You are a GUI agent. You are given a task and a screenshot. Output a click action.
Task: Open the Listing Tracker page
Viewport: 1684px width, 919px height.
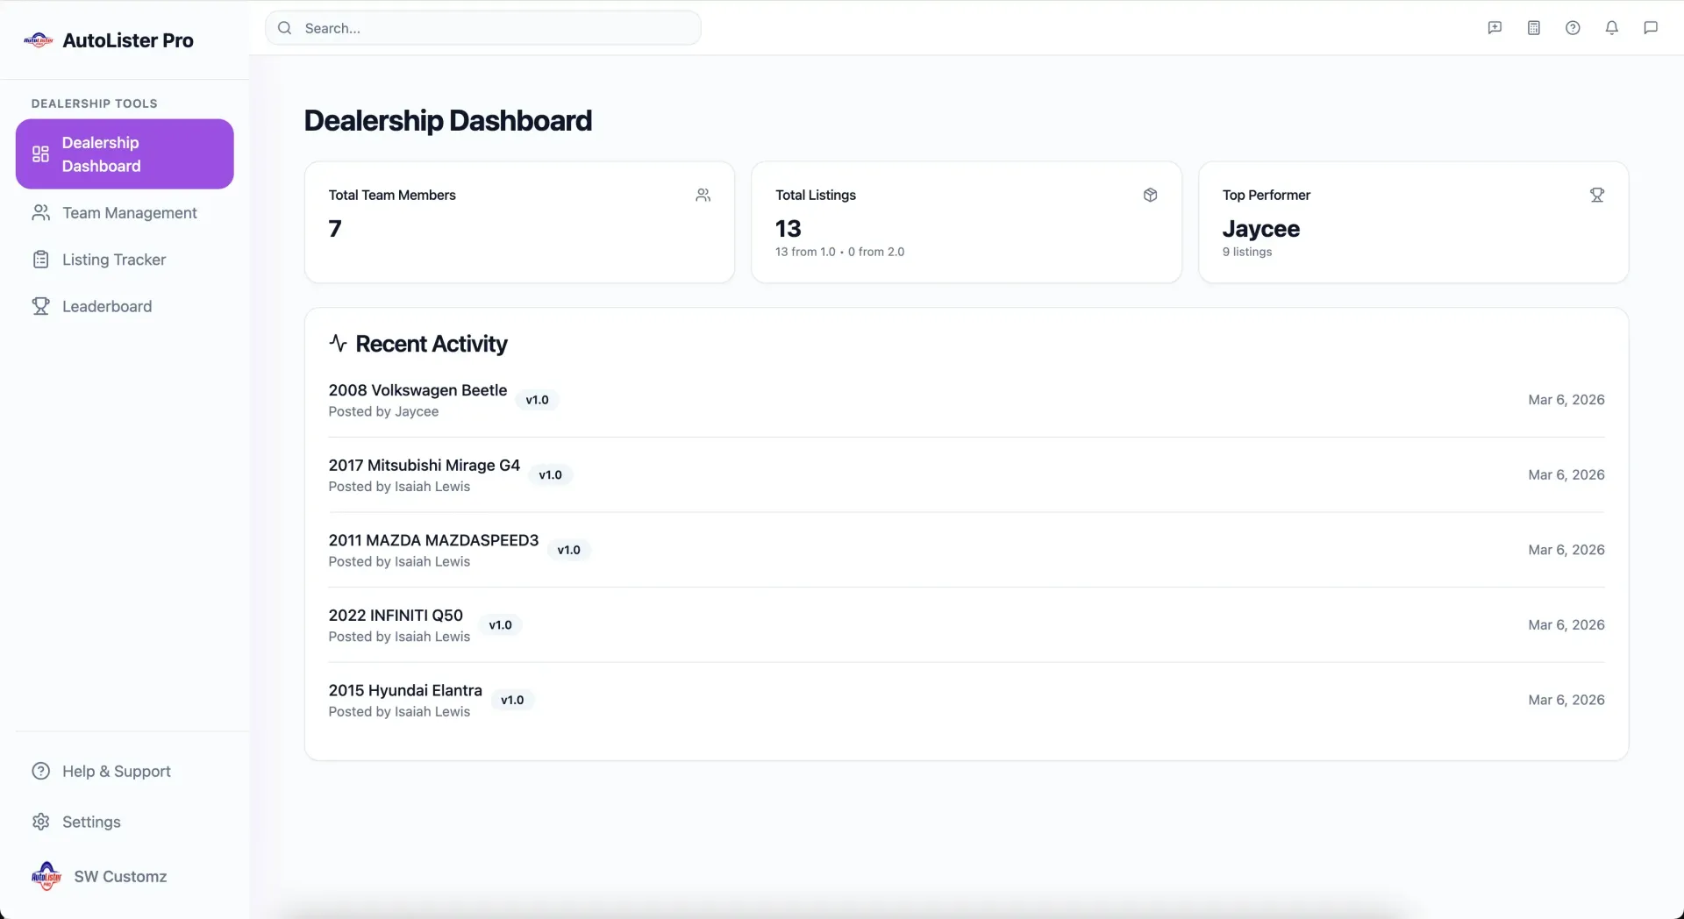coord(125,260)
